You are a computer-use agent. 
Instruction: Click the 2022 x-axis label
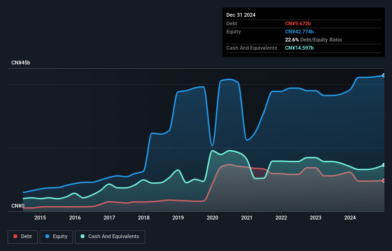281,218
